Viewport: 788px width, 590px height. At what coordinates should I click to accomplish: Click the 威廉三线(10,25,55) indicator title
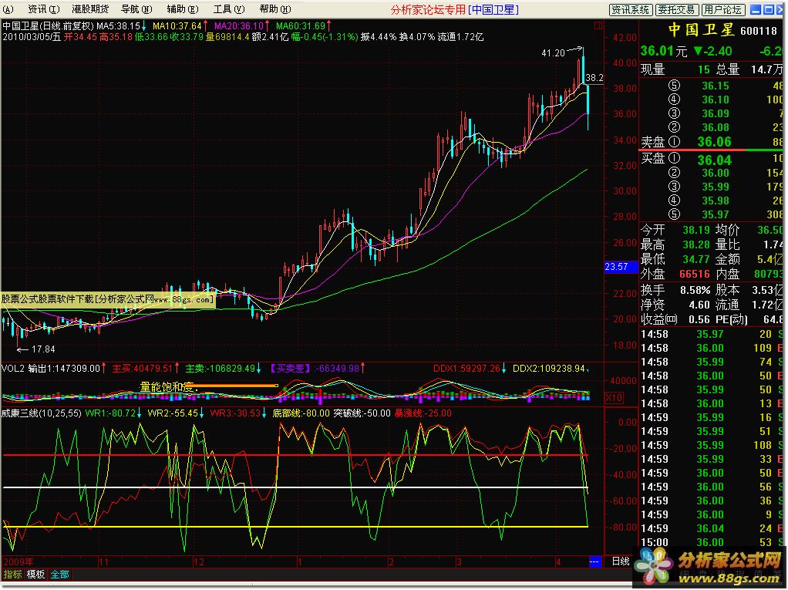42,413
